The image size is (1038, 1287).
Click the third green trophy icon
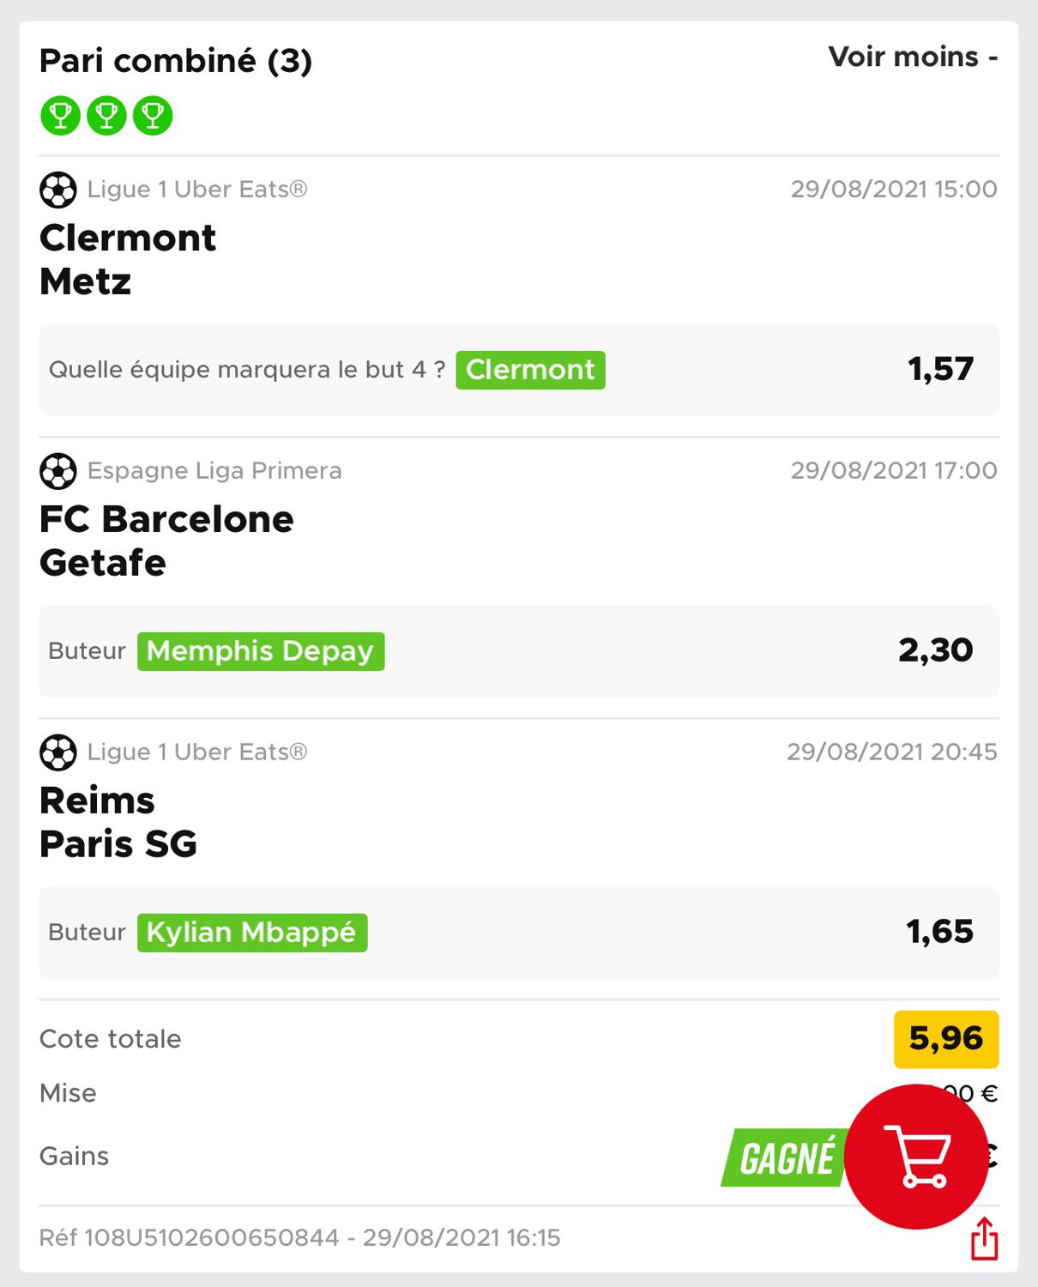[x=153, y=115]
